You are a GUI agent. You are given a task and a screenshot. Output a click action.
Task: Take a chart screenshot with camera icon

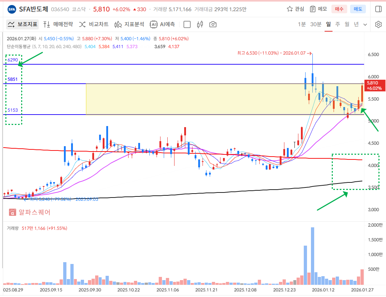[213, 24]
